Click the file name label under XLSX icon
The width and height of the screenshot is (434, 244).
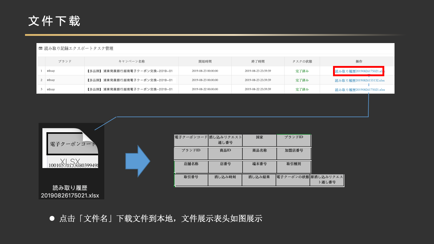pos(70,192)
